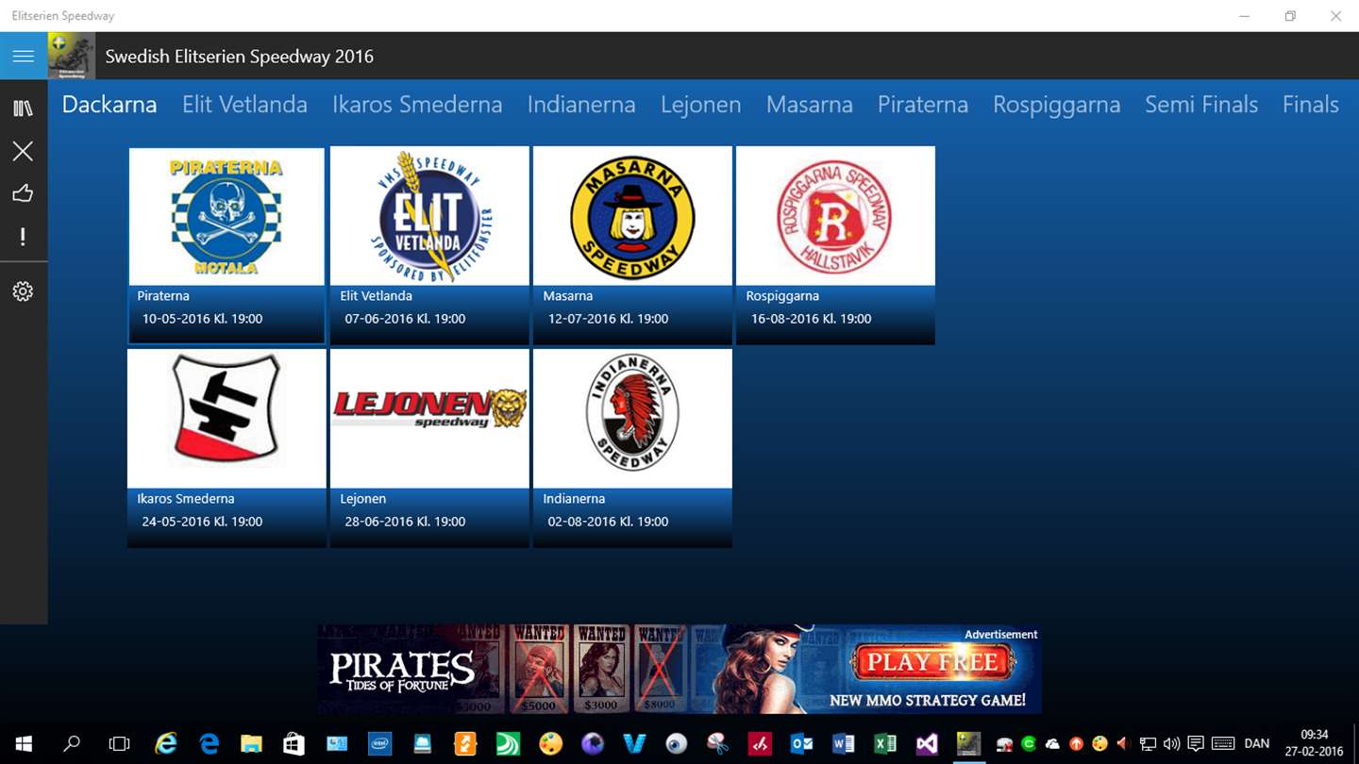The height and width of the screenshot is (764, 1359).
Task: Open the Windows Start menu
Action: point(23,744)
